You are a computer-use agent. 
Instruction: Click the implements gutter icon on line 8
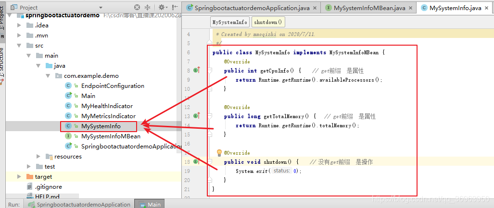(197, 71)
